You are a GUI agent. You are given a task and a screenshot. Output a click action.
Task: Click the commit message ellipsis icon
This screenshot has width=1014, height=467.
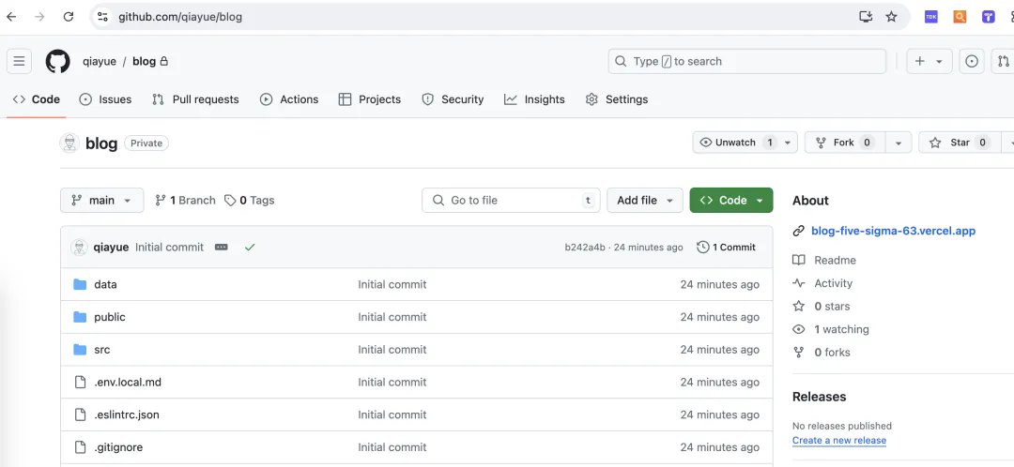tap(222, 248)
